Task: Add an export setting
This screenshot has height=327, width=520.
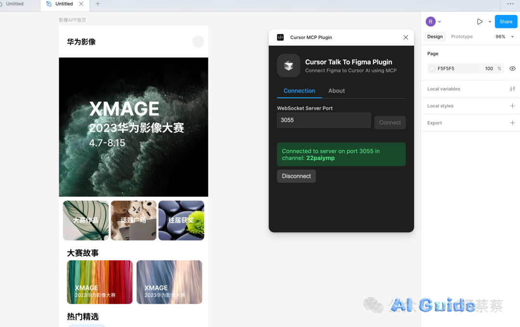Action: point(512,123)
